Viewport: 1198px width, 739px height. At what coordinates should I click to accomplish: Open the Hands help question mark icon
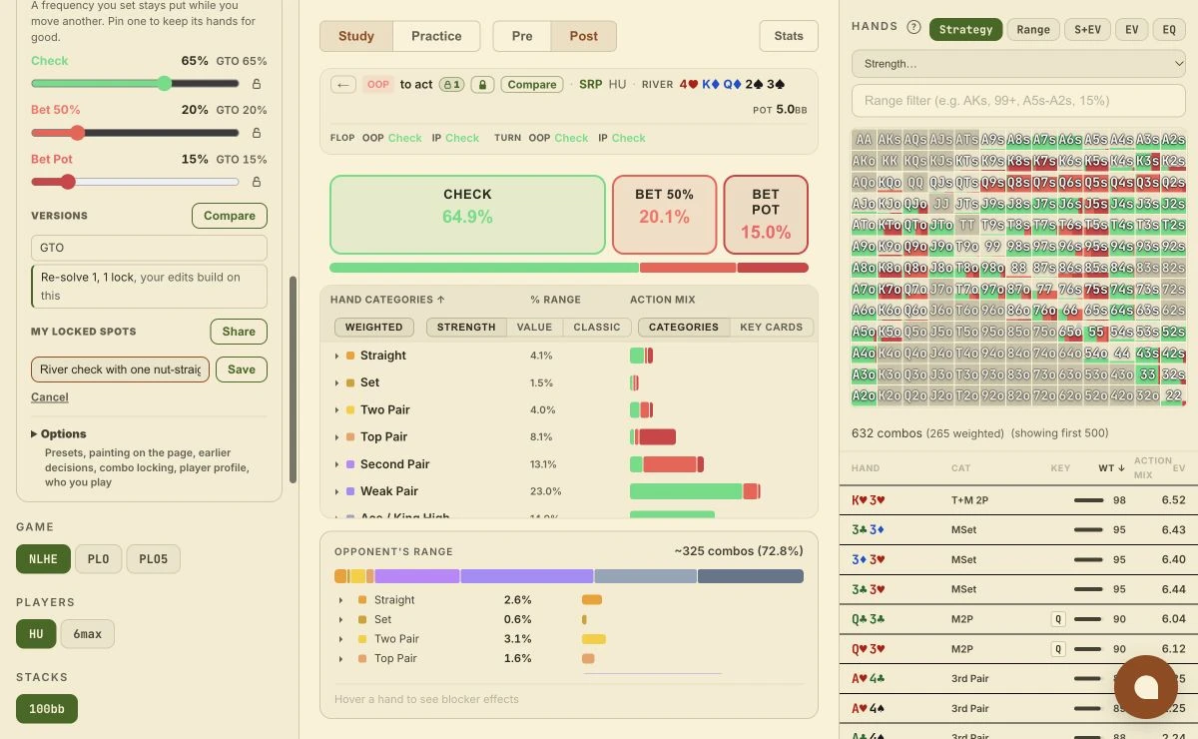pyautogui.click(x=913, y=28)
